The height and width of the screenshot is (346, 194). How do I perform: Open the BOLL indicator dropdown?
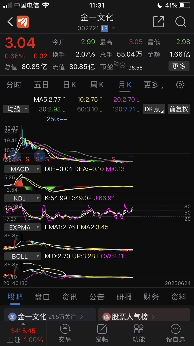pyautogui.click(x=22, y=257)
